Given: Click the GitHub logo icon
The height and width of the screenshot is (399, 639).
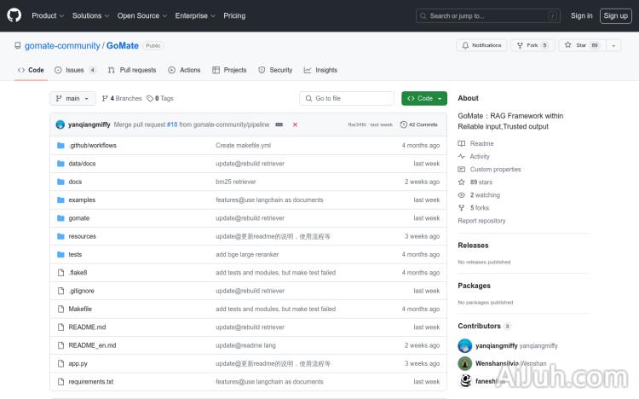Looking at the screenshot, I should pos(15,15).
